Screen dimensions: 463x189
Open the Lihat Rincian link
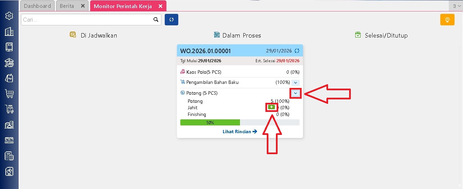click(x=240, y=132)
